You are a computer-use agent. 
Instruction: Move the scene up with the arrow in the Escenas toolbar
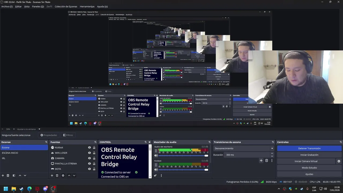pos(20,176)
